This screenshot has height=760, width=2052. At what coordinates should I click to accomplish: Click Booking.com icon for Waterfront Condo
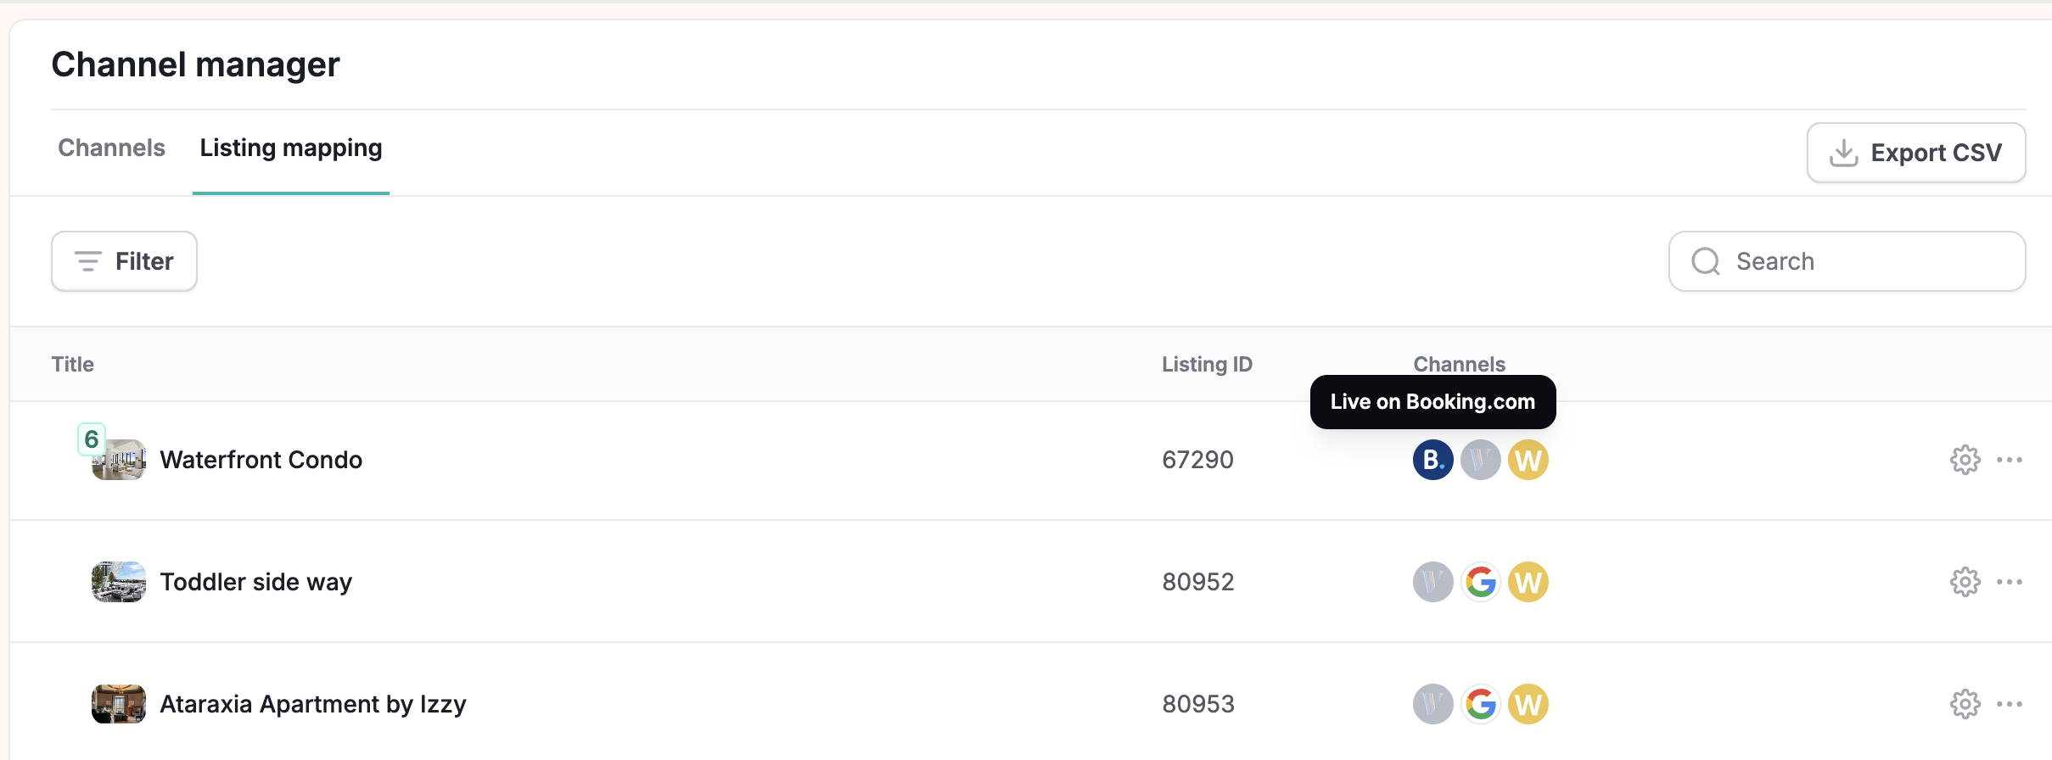1432,460
